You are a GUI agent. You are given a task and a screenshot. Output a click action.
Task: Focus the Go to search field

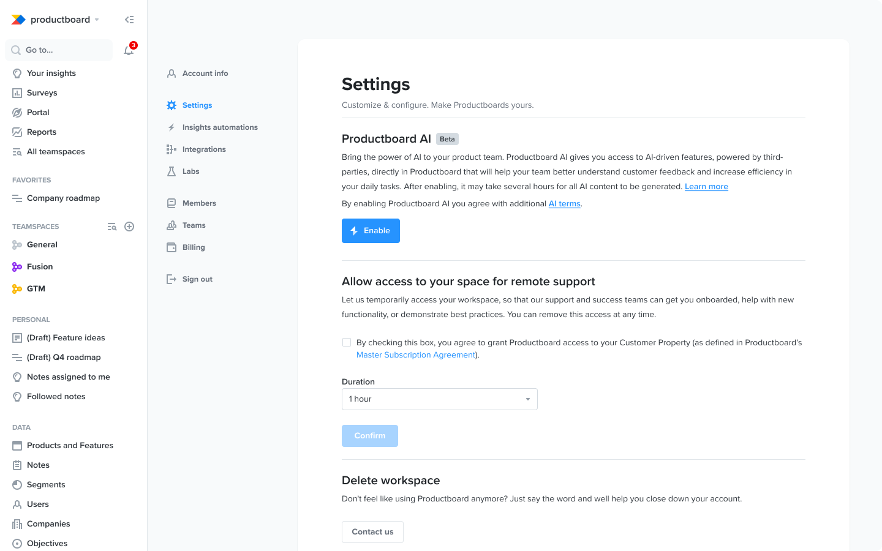click(59, 50)
